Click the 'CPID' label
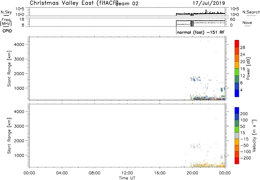 7,31
